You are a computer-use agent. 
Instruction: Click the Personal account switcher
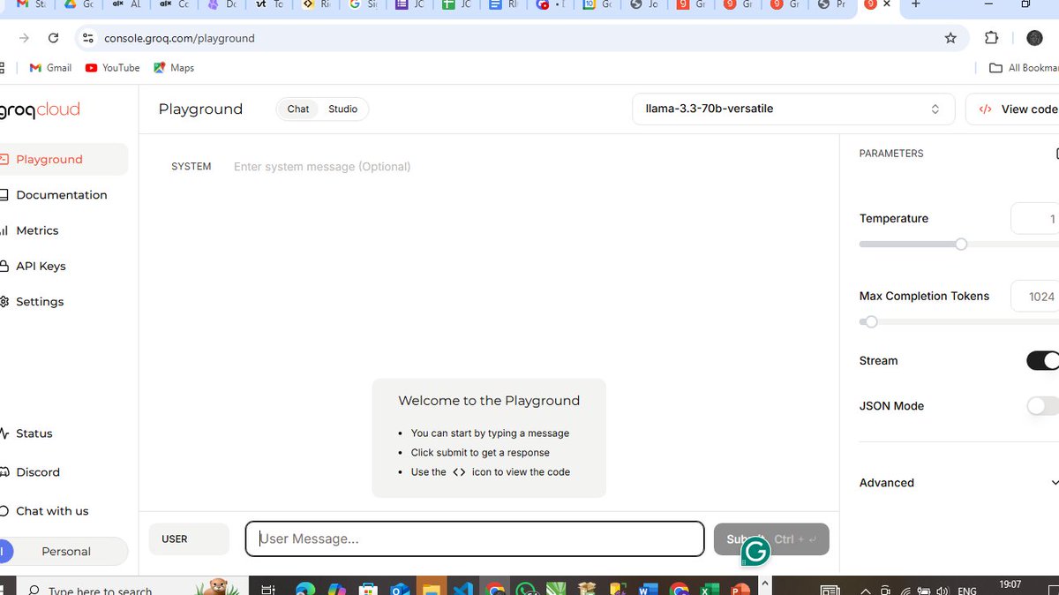64,552
